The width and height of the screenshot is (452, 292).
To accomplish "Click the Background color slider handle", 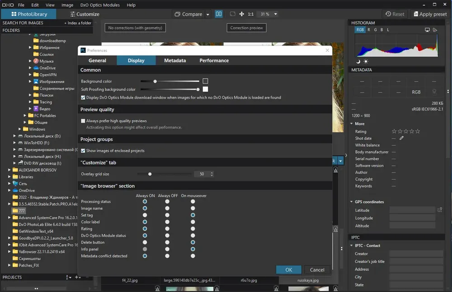I will [x=155, y=81].
